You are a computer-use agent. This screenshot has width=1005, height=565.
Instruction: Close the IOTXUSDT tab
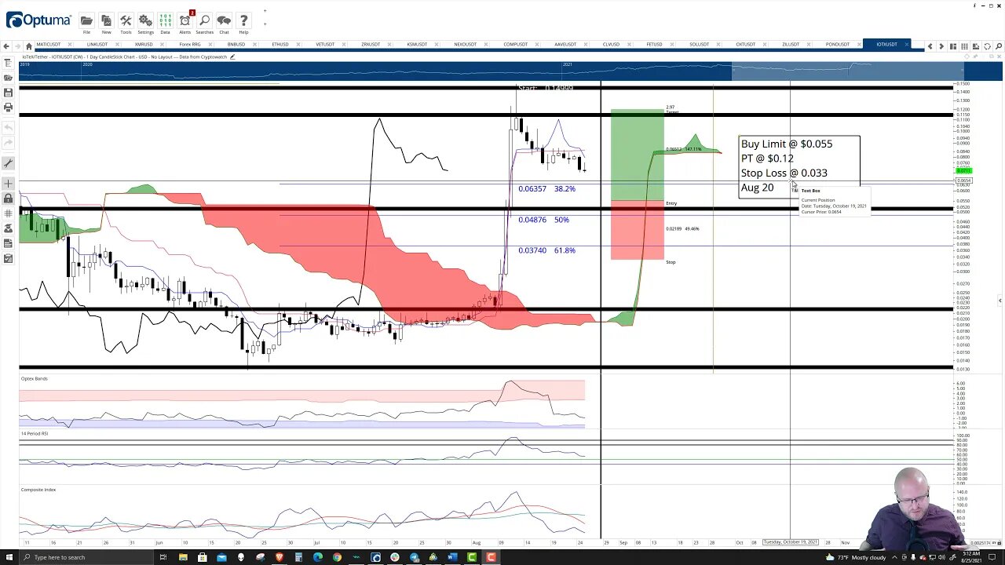(907, 45)
